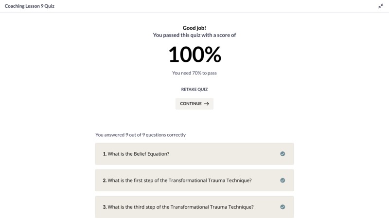Select the Retake Quiz link
This screenshot has width=389, height=219.
point(194,90)
